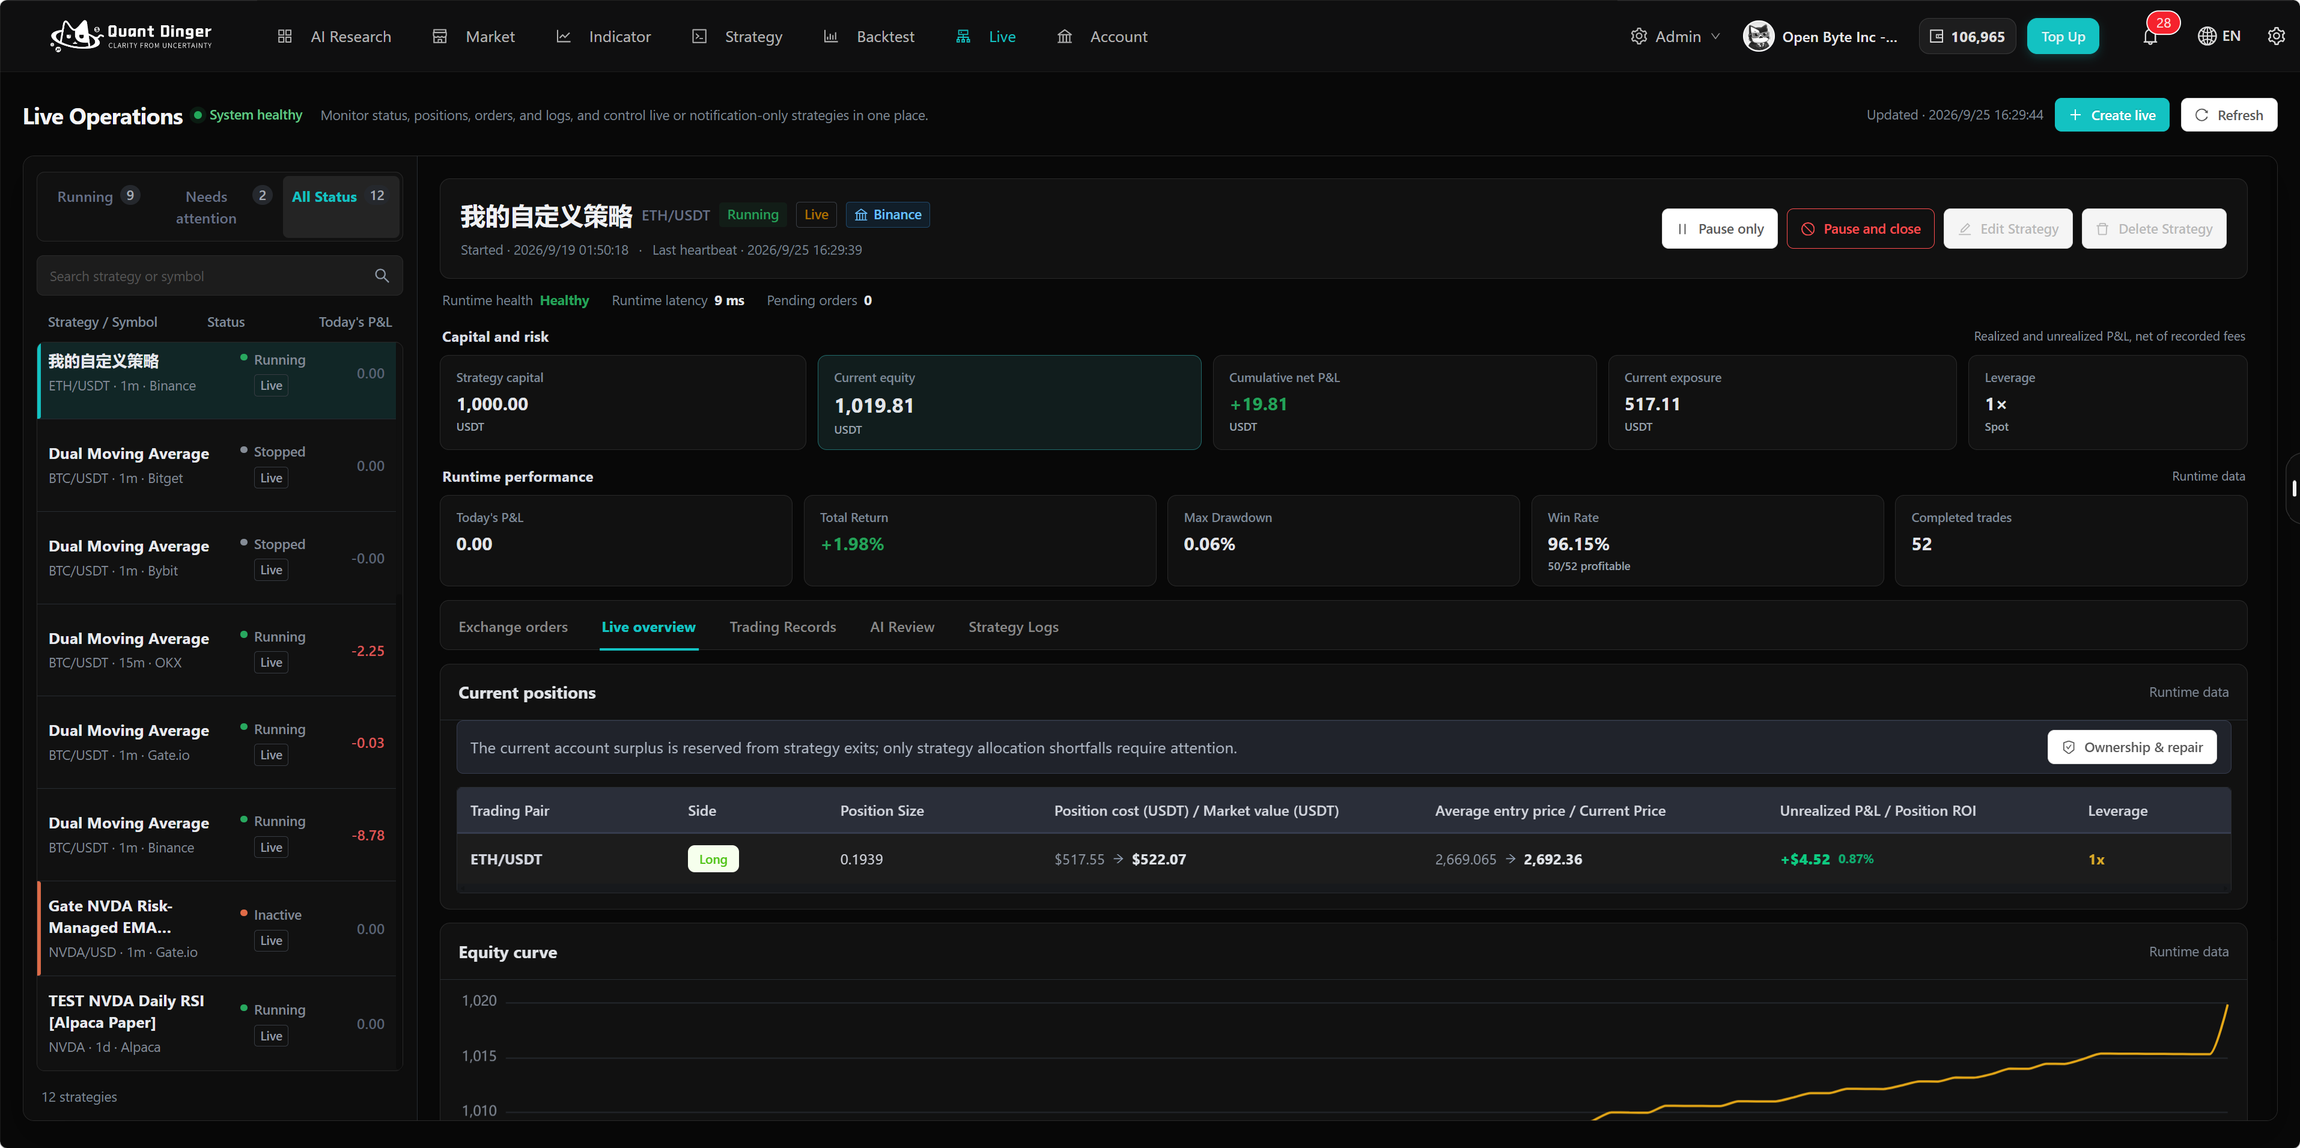Click the Delete Strategy button
This screenshot has height=1148, width=2300.
[x=2153, y=228]
